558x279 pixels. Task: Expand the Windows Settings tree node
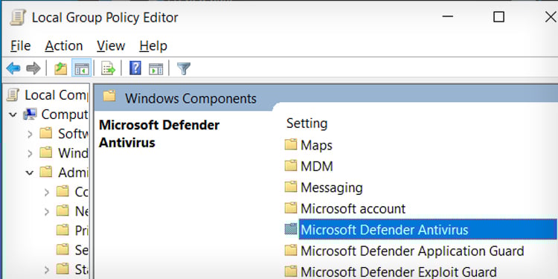click(30, 153)
